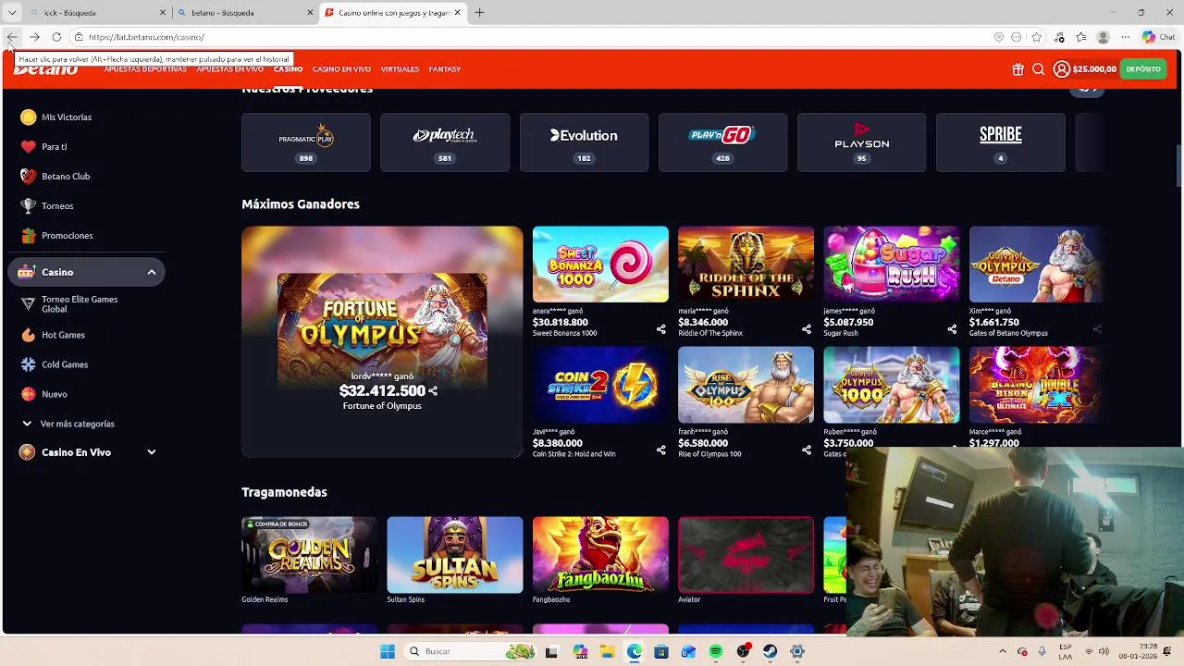
Task: Open the gift box icon in header
Action: (x=1017, y=69)
